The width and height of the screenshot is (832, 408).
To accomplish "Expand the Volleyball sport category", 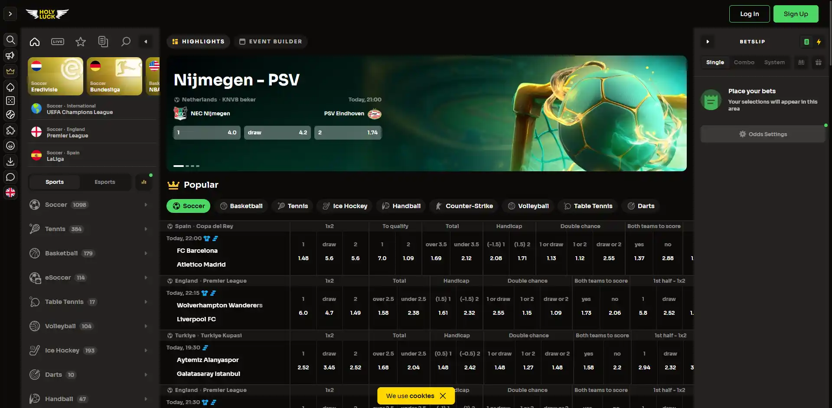I will point(90,326).
